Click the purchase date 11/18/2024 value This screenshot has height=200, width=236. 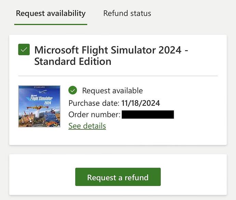[x=141, y=103]
